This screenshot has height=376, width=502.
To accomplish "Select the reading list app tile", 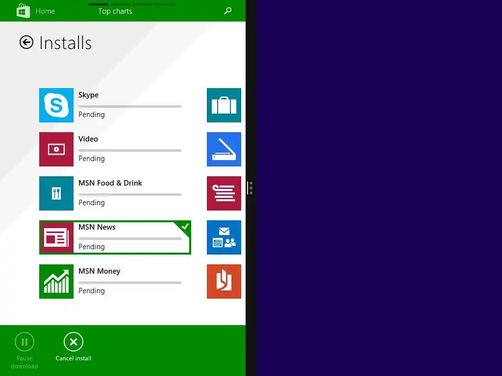I will tap(224, 193).
